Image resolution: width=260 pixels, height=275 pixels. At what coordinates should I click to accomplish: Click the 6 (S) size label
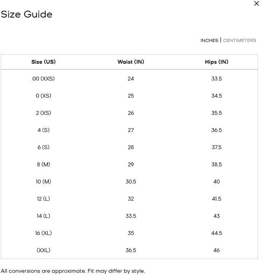[43, 147]
